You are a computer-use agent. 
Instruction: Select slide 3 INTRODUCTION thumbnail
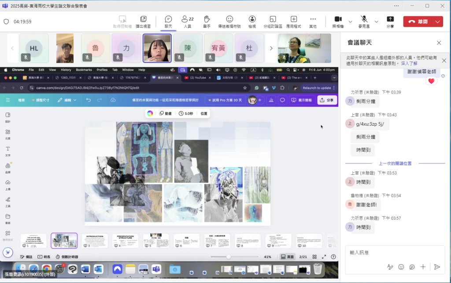point(95,240)
